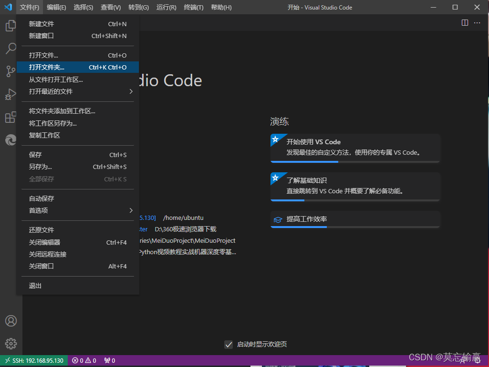This screenshot has height=367, width=489.
Task: Open the 提高工作效率 walkthrough card
Action: pos(355,219)
